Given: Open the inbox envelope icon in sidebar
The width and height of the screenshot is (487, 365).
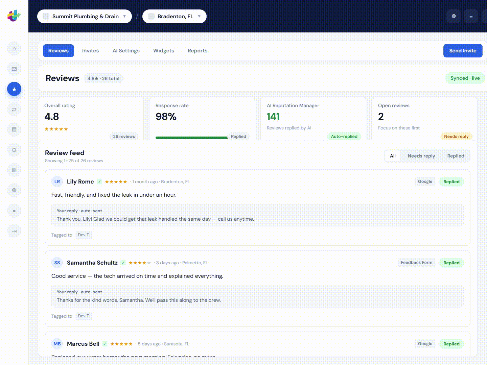Looking at the screenshot, I should click(14, 69).
